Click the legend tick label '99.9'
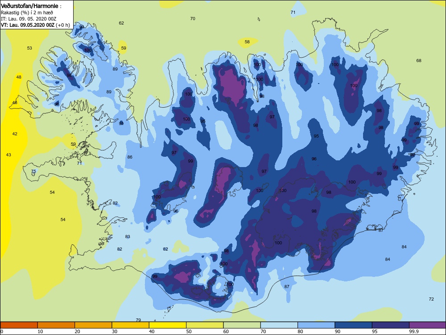The height and width of the screenshot is (335, 446). click(414, 331)
